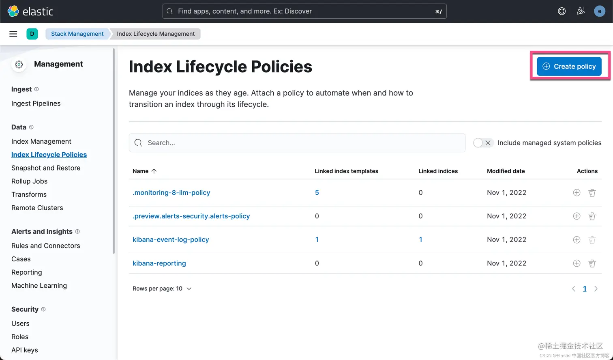Delete the .monitoring-8-ilm-policy policy
The width and height of the screenshot is (613, 360).
tap(592, 193)
